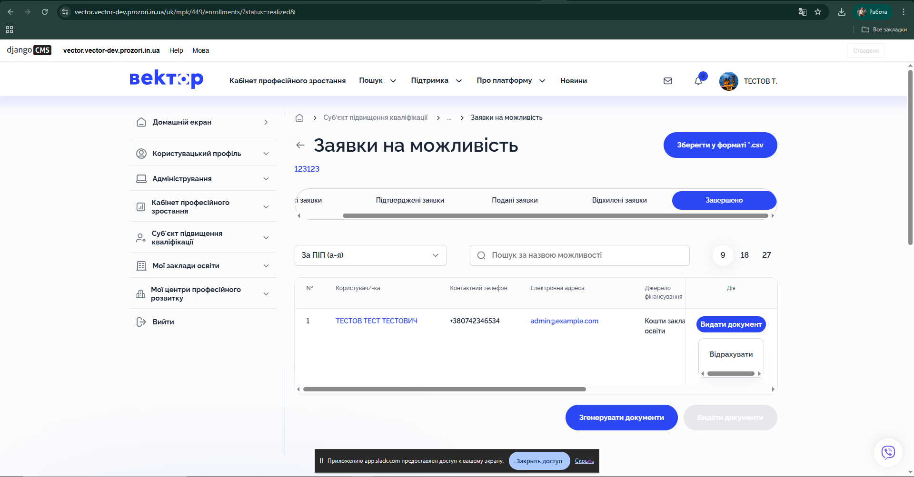Click the Зберегти у форматі .csv button

point(720,145)
